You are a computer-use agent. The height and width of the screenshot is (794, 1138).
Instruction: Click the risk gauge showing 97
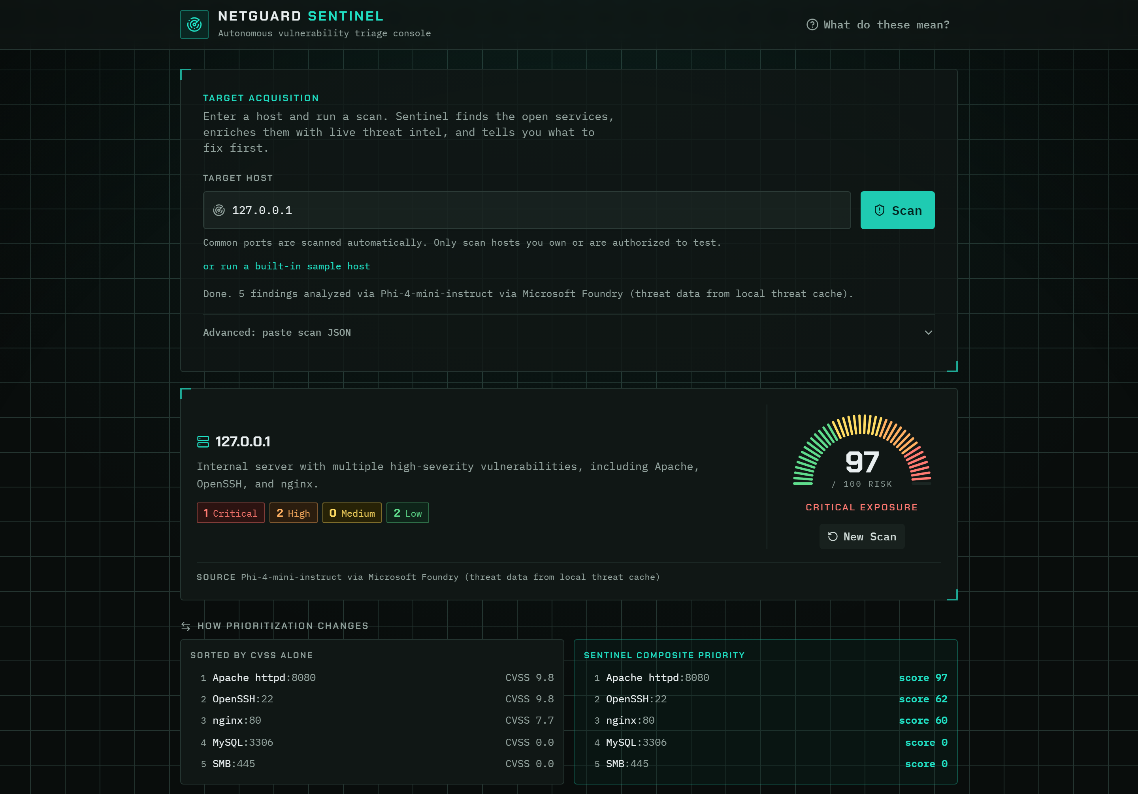(x=862, y=451)
